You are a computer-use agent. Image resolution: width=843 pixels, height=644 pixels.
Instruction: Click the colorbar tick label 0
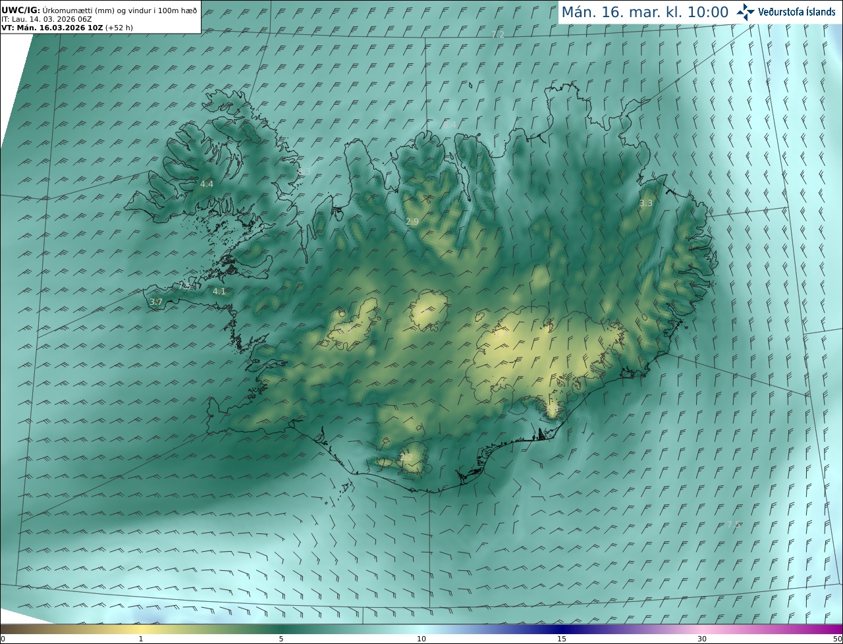click(3, 639)
